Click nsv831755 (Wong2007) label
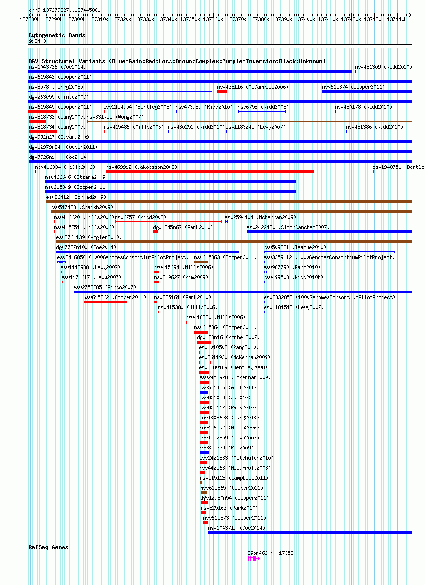The height and width of the screenshot is (585, 425). click(x=115, y=117)
